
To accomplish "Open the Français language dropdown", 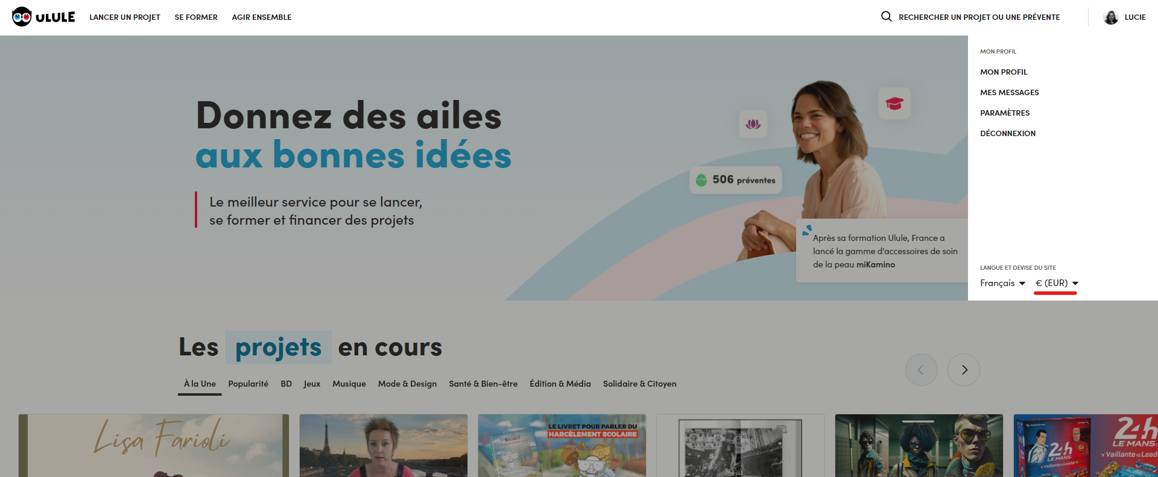I will (x=1002, y=283).
